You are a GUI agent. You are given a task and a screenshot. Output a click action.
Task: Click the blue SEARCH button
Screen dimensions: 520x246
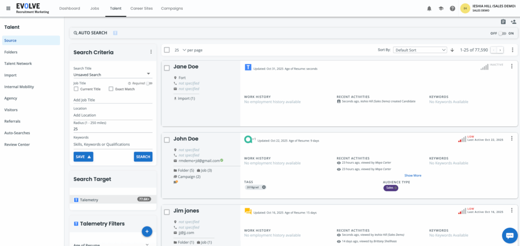(x=143, y=157)
